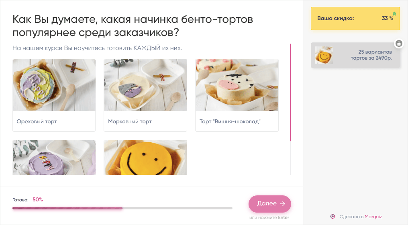
Task: Click the Ваша скидка discount banner
Action: tap(355, 18)
